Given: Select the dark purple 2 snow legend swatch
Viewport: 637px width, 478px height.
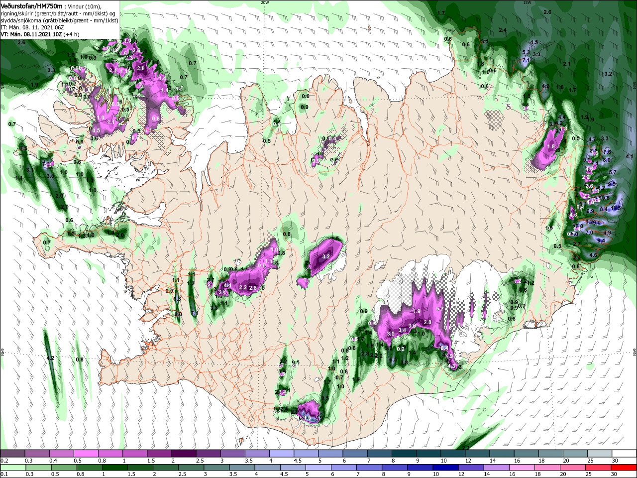Looking at the screenshot, I should coord(184,454).
